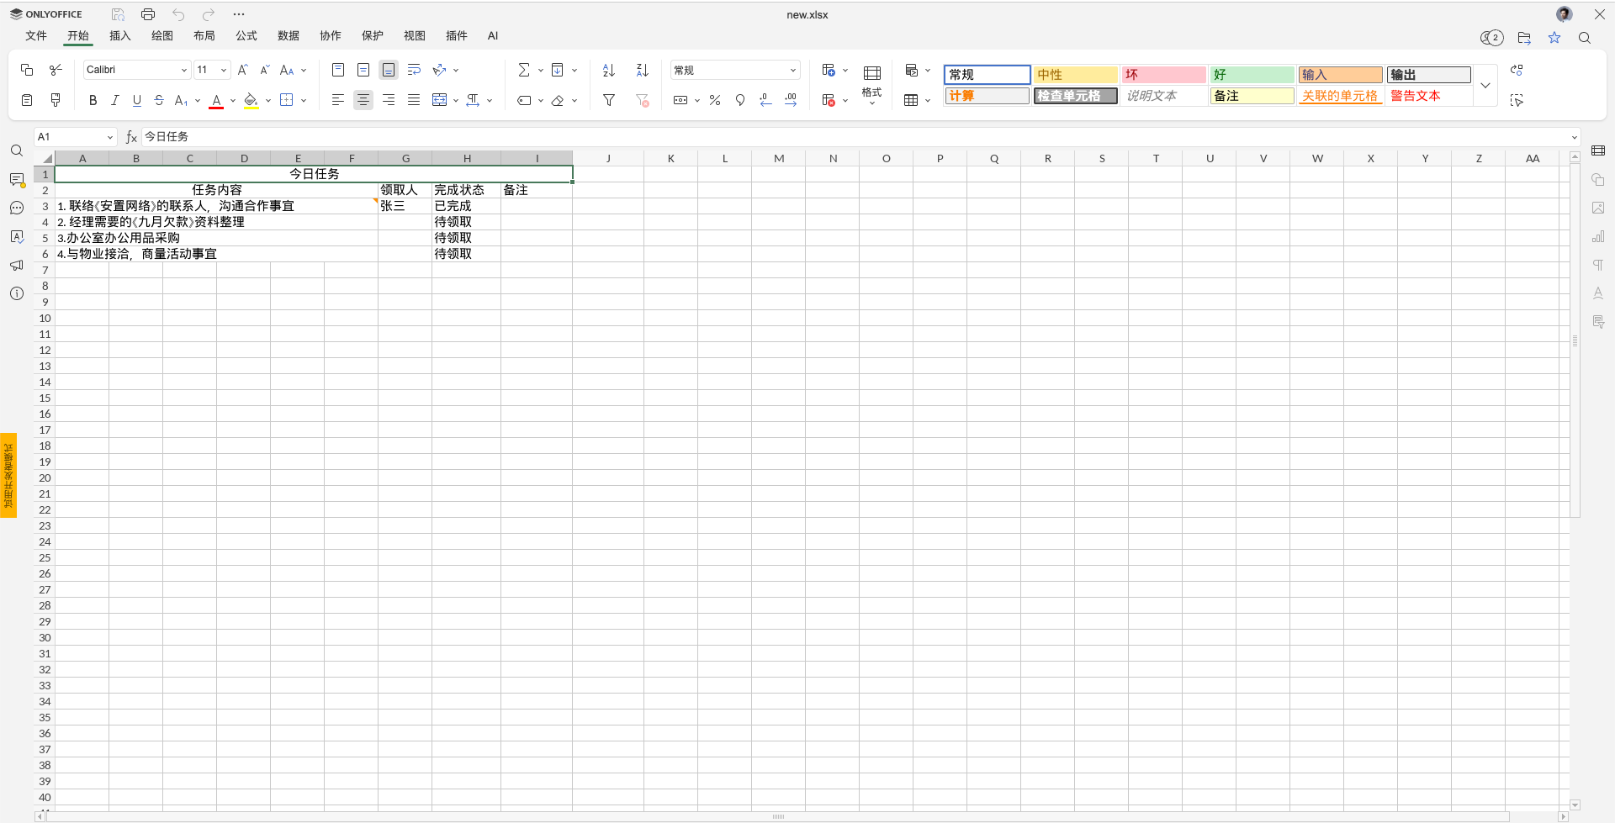This screenshot has width=1615, height=823.
Task: Switch to the 公式 tab
Action: point(246,36)
